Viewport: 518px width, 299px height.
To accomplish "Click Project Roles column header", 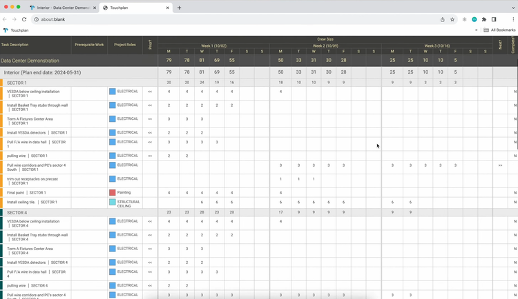I will pyautogui.click(x=125, y=45).
